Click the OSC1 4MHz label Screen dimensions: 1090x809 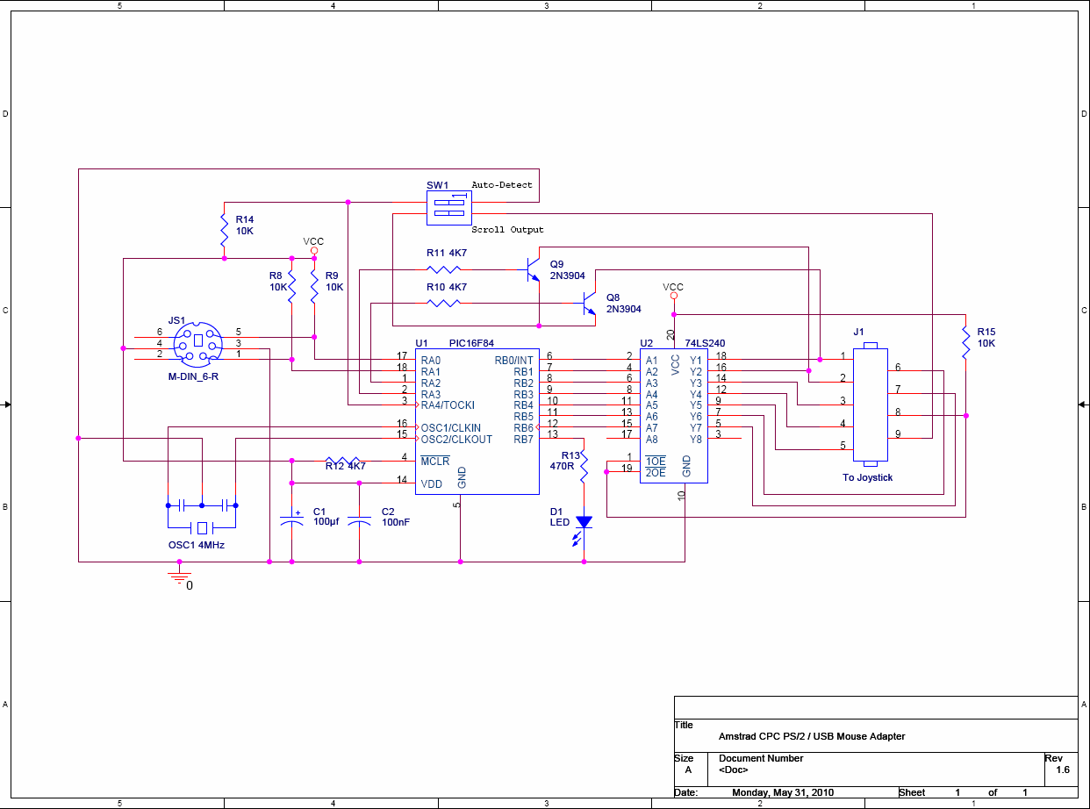197,545
